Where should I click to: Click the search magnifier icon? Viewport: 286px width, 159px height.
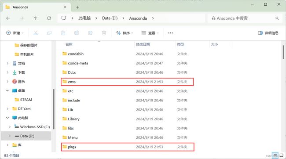[x=277, y=18]
